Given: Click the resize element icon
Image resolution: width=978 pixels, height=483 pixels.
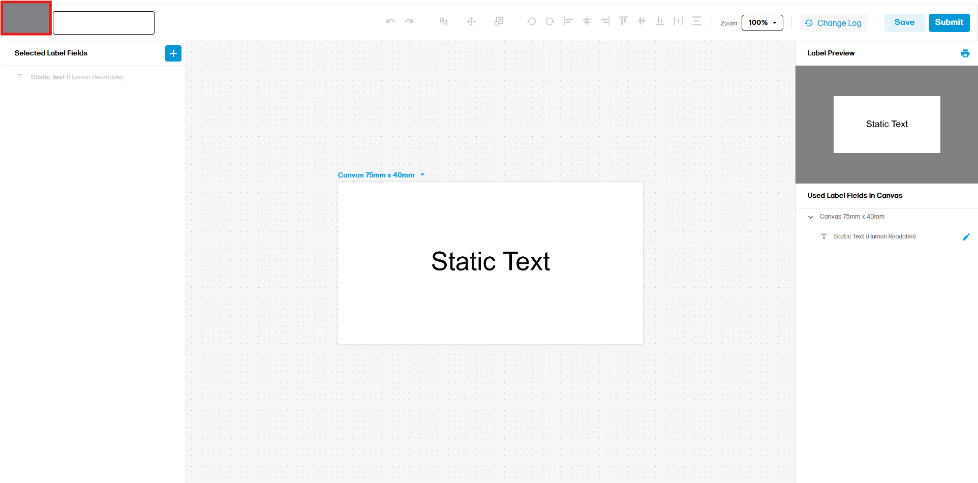Looking at the screenshot, I should tap(499, 21).
